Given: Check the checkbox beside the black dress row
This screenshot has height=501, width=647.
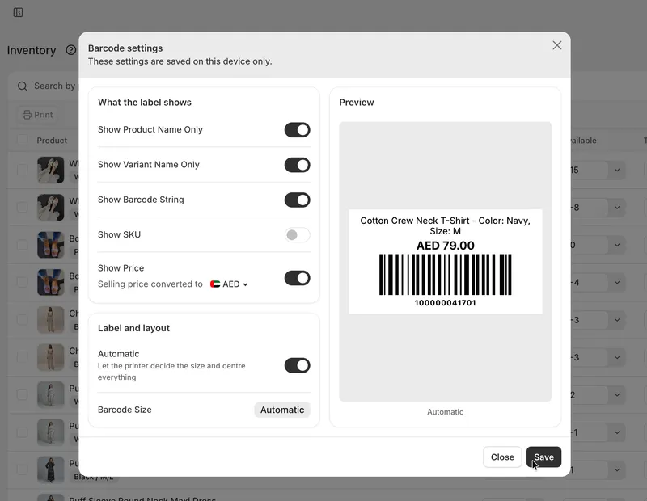Looking at the screenshot, I should [x=23, y=469].
